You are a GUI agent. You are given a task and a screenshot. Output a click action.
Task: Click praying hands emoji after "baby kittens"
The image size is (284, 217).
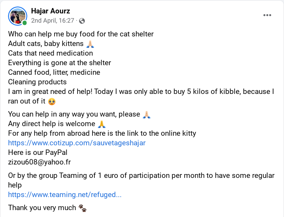click(x=90, y=44)
